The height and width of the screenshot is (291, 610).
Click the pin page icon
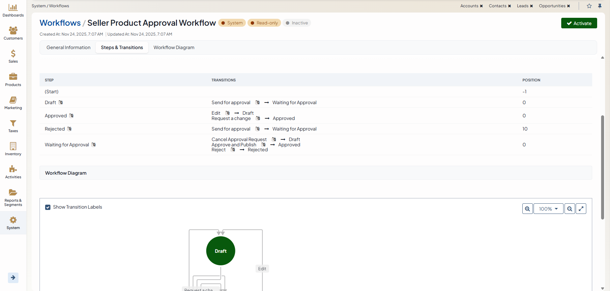[600, 6]
